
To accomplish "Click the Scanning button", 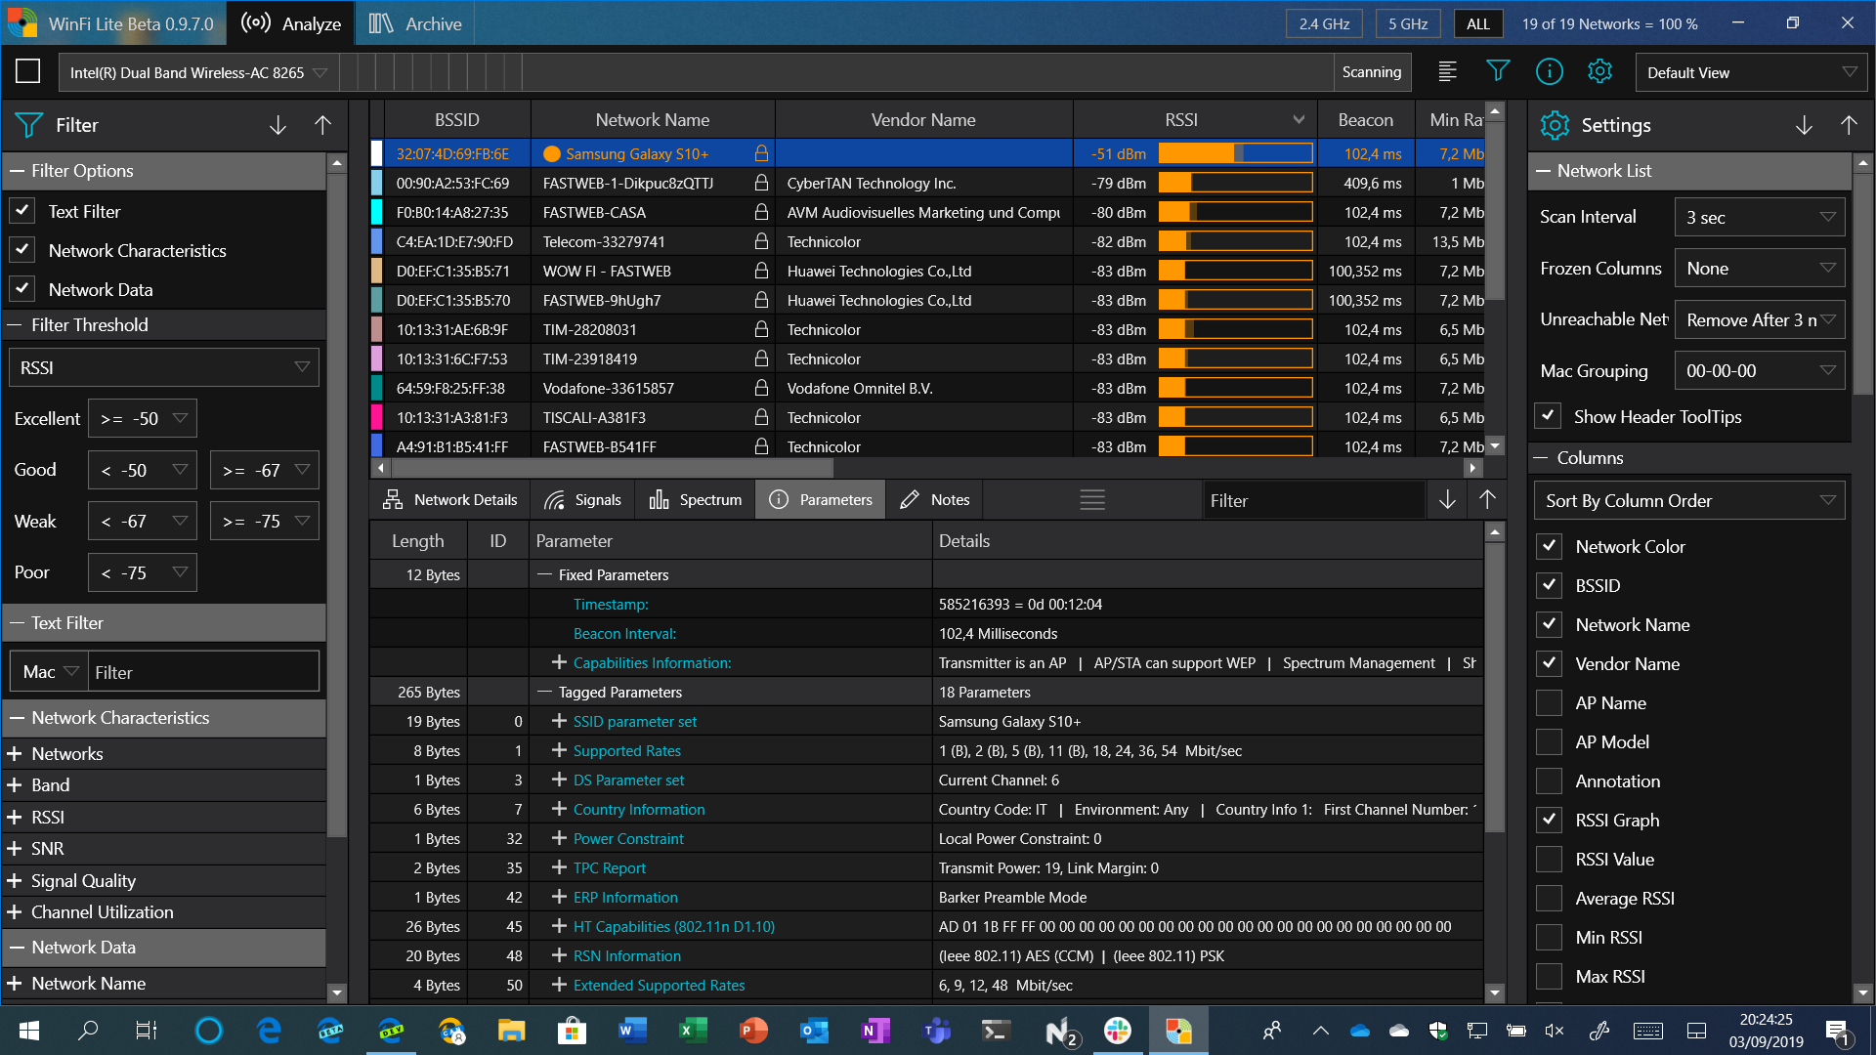I will point(1372,71).
